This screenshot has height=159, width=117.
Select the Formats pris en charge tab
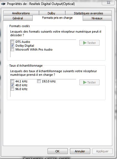click(58, 18)
